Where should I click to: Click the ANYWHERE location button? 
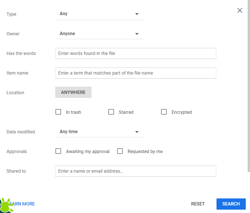pos(73,92)
